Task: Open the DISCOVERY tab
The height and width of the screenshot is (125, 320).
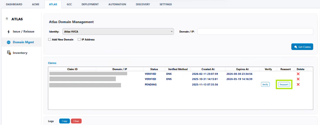Action: pyautogui.click(x=143, y=4)
